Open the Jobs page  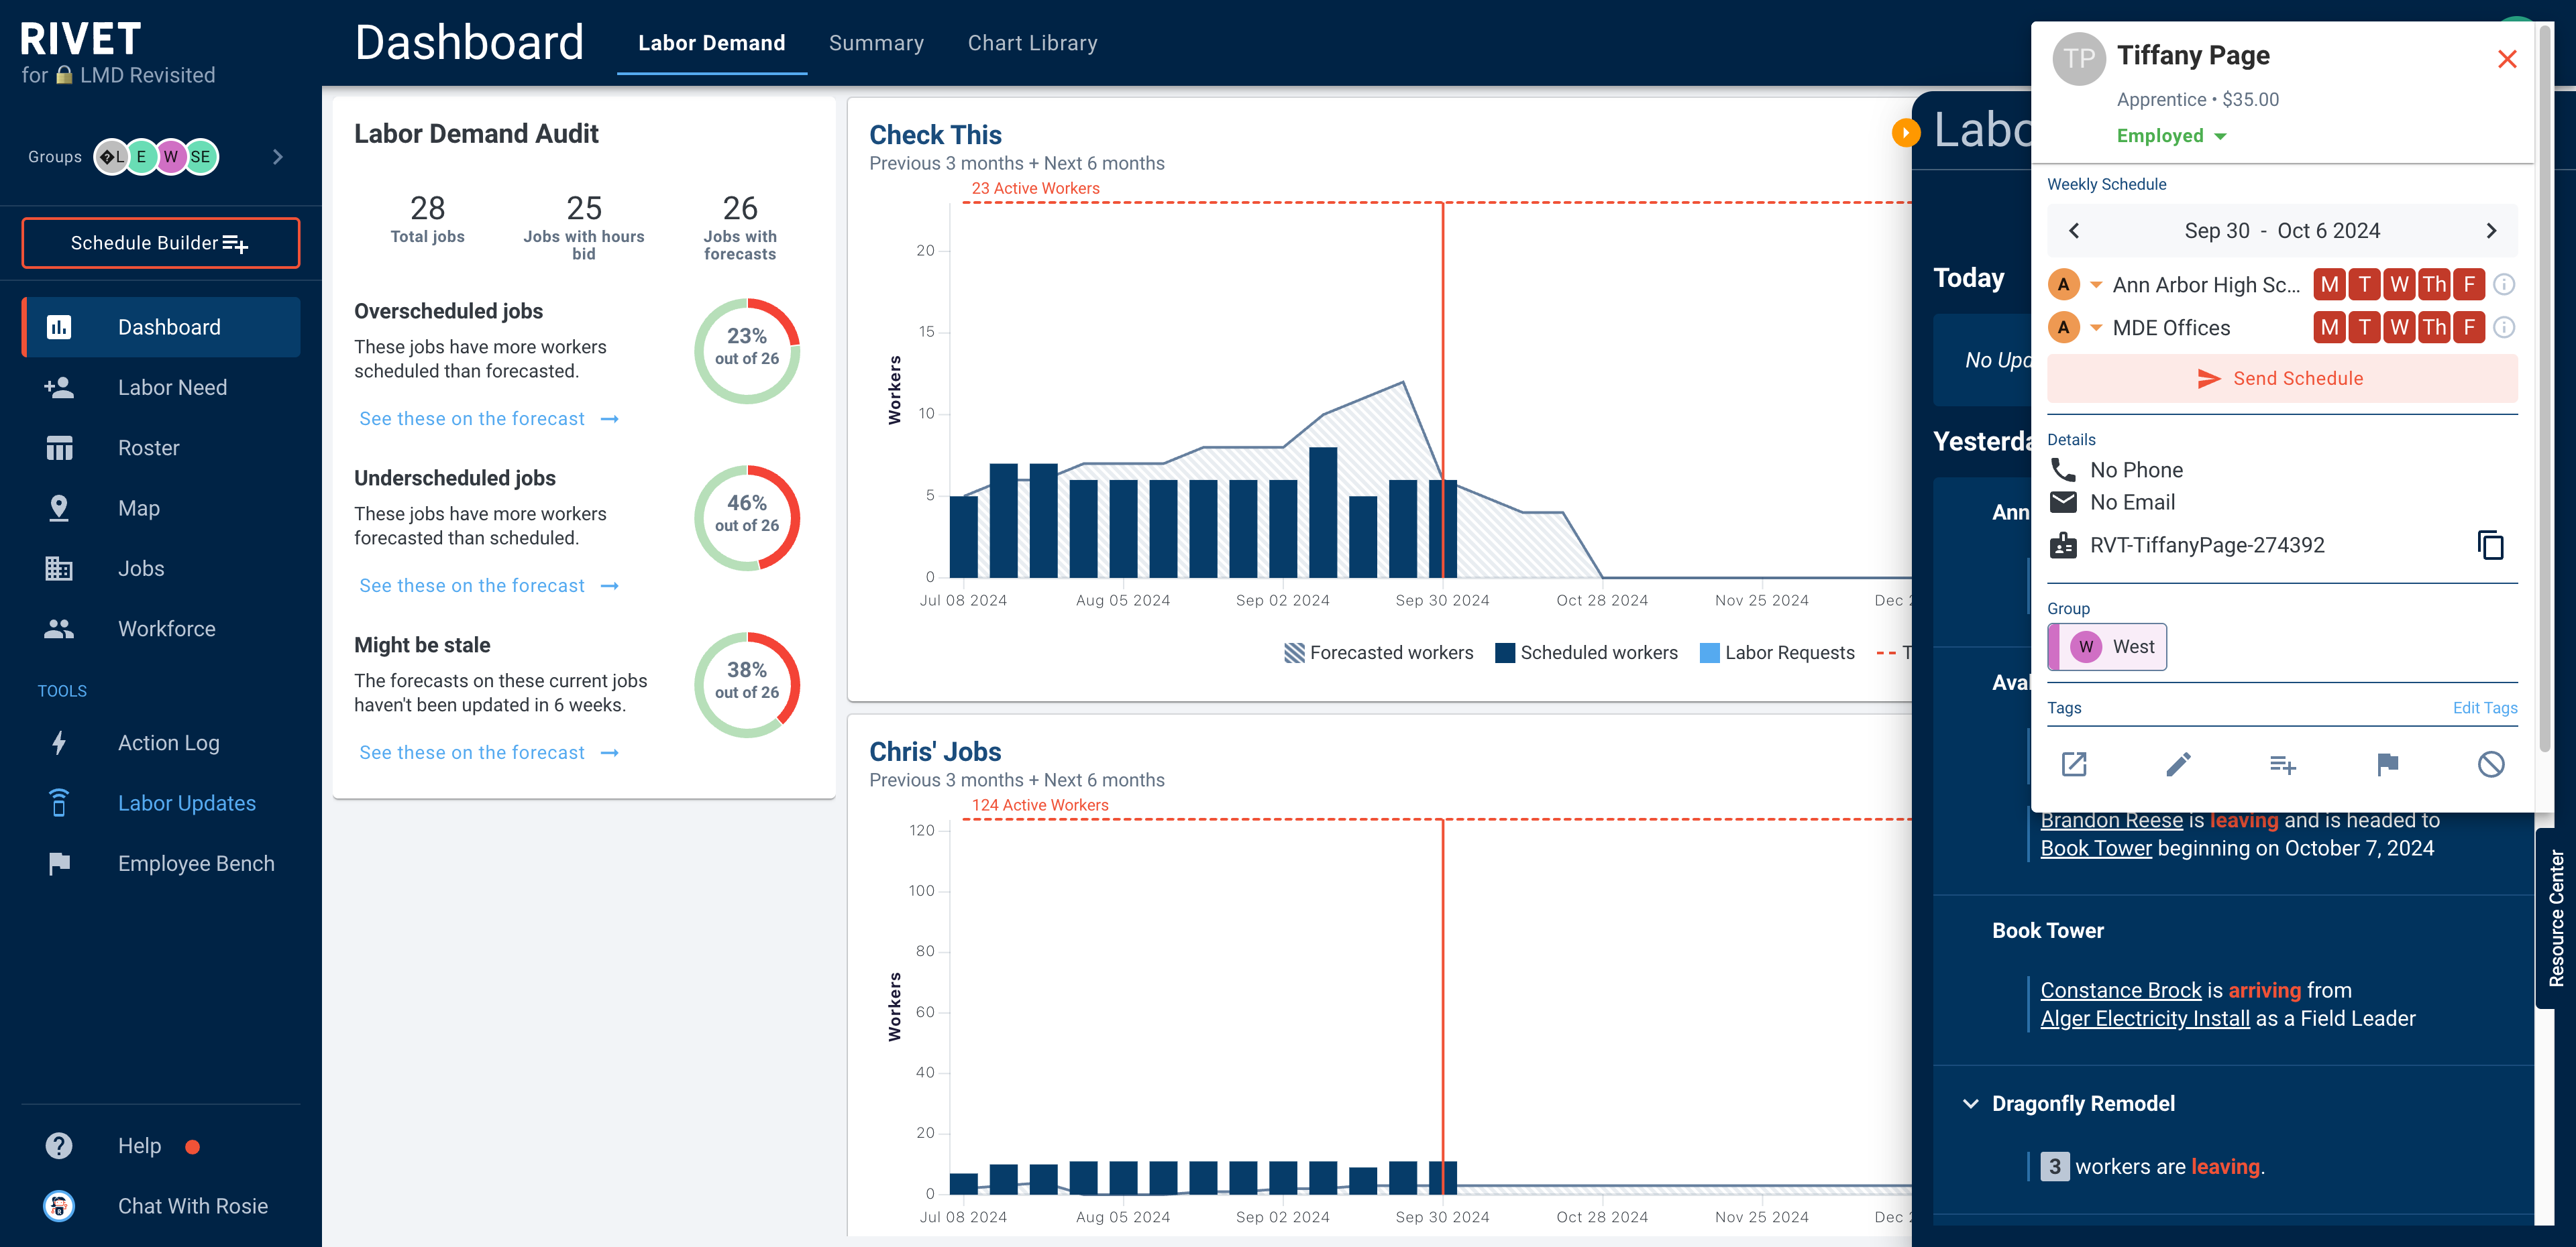(161, 569)
